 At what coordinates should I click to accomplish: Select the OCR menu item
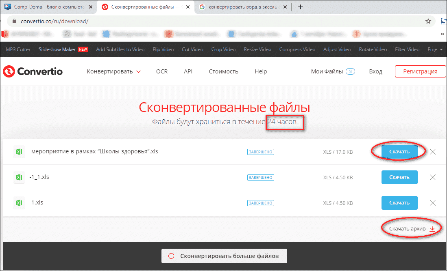pyautogui.click(x=161, y=71)
